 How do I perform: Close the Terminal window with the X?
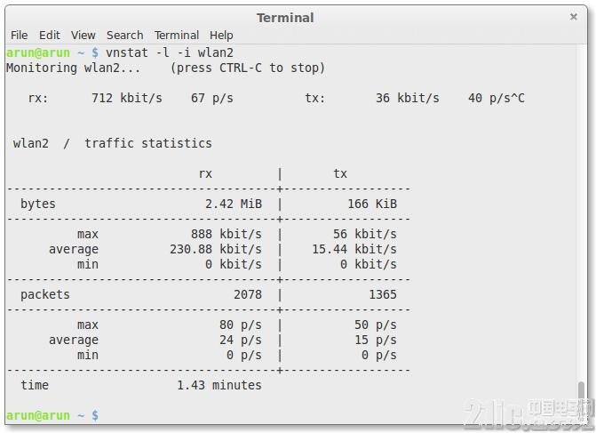574,17
